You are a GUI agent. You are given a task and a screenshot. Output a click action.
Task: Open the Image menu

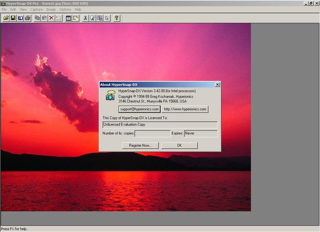click(x=51, y=9)
